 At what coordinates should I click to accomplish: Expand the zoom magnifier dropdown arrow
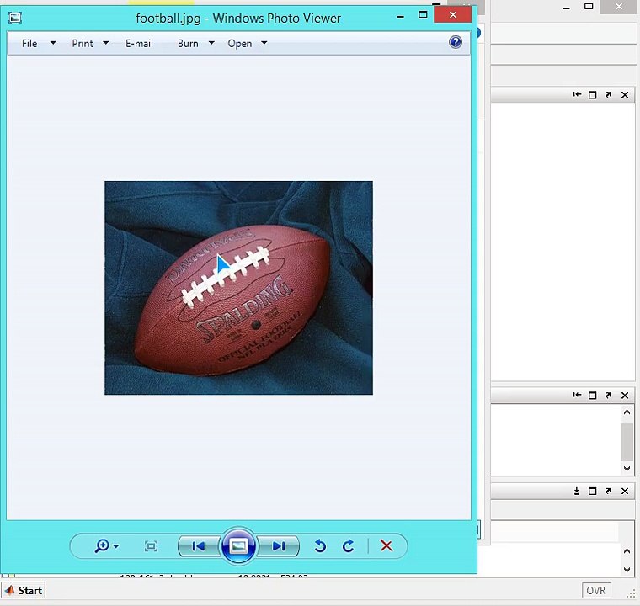116,546
